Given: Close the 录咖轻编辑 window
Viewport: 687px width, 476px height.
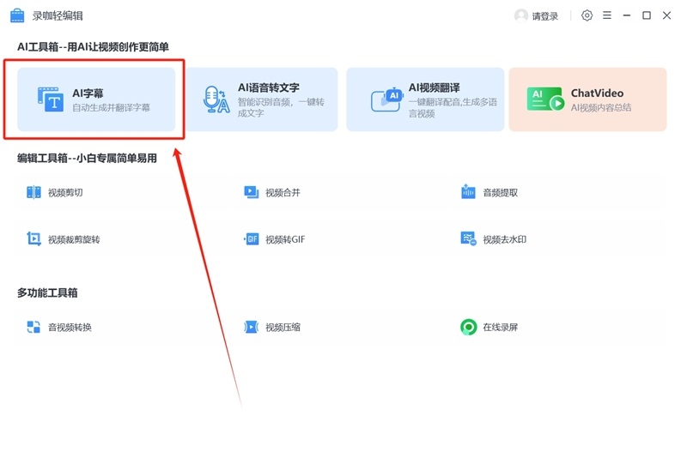Looking at the screenshot, I should pyautogui.click(x=667, y=15).
